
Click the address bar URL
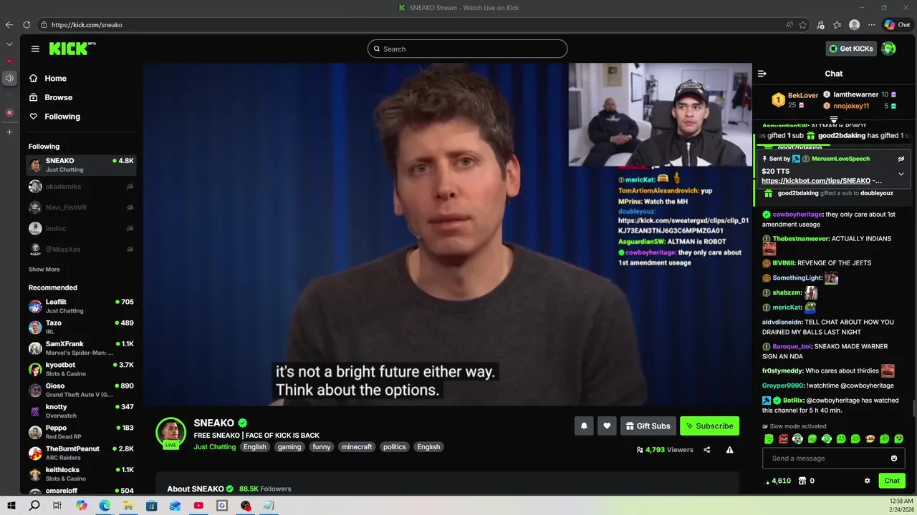point(87,24)
